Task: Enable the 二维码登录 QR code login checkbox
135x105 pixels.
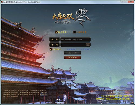Action: [75, 32]
